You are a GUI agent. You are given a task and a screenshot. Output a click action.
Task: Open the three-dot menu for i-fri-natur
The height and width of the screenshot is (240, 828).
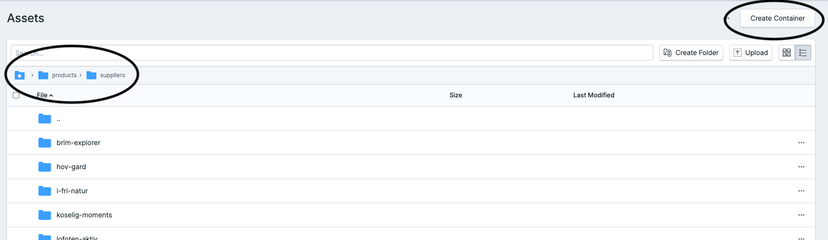(x=801, y=191)
